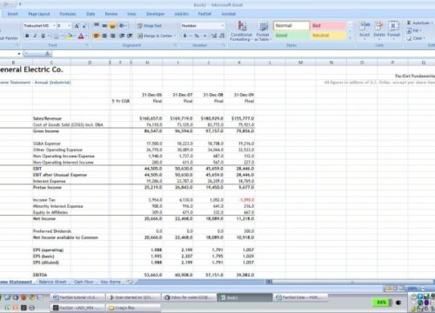Screen dimensions: 435x313
Task: Switch to the Balance Sheet worksheet tab
Action: point(52,282)
